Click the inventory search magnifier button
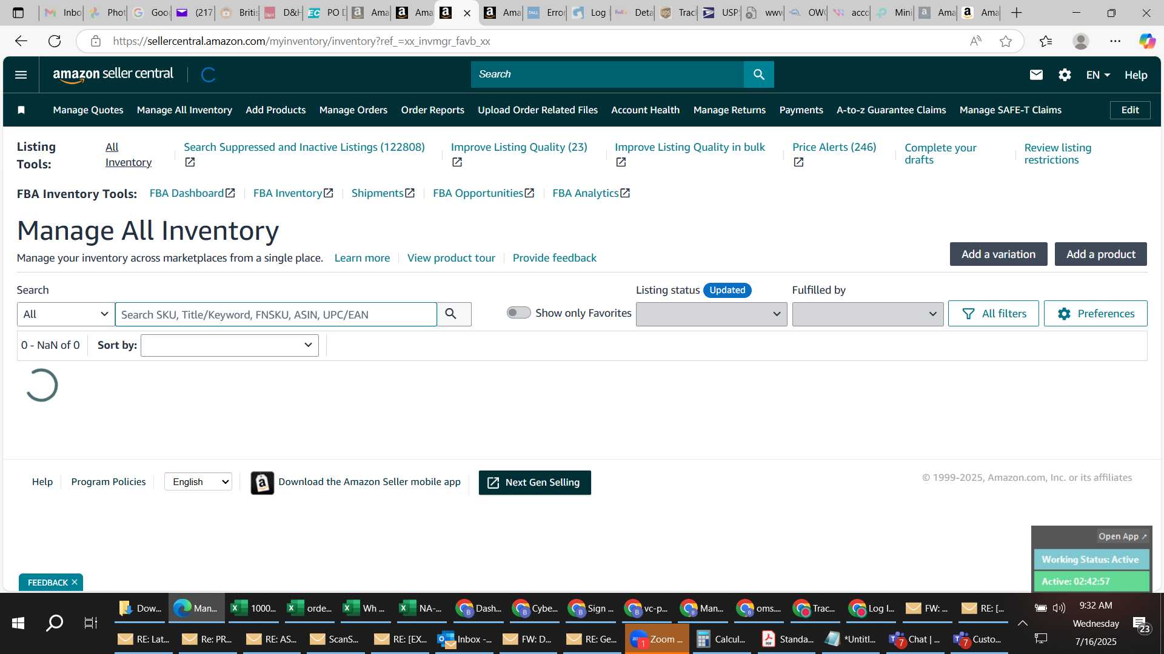 (451, 314)
